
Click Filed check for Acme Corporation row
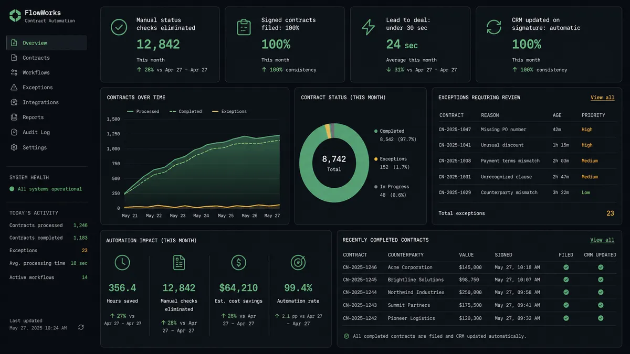(566, 267)
